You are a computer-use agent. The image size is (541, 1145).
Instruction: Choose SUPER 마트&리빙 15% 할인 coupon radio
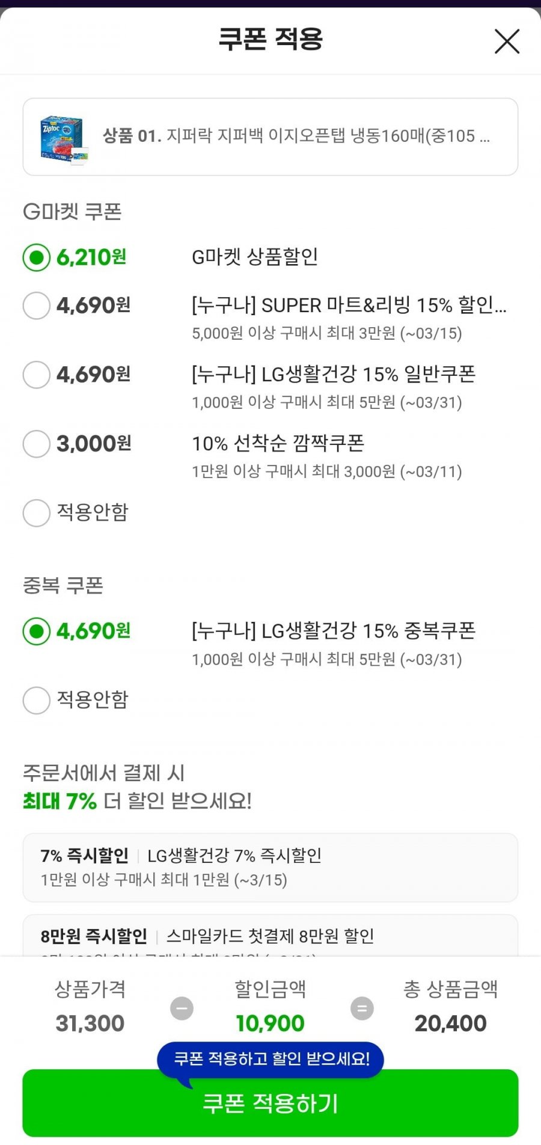[x=37, y=305]
